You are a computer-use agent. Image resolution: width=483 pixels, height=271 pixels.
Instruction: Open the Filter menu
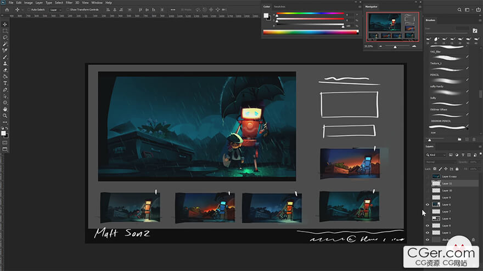click(69, 2)
